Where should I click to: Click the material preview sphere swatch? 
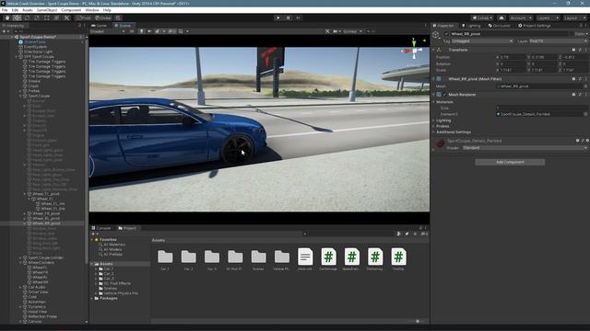coord(440,143)
